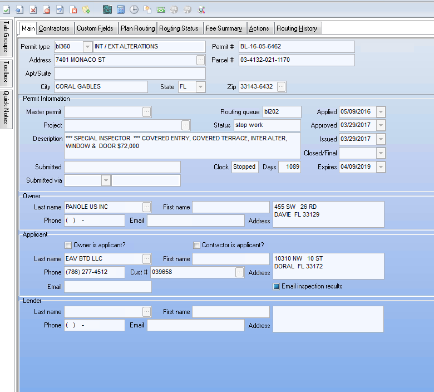Click the green cash payment icon
The height and width of the screenshot is (392, 434).
[161, 10]
